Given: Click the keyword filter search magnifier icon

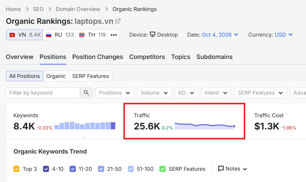Looking at the screenshot, I should pyautogui.click(x=86, y=93).
